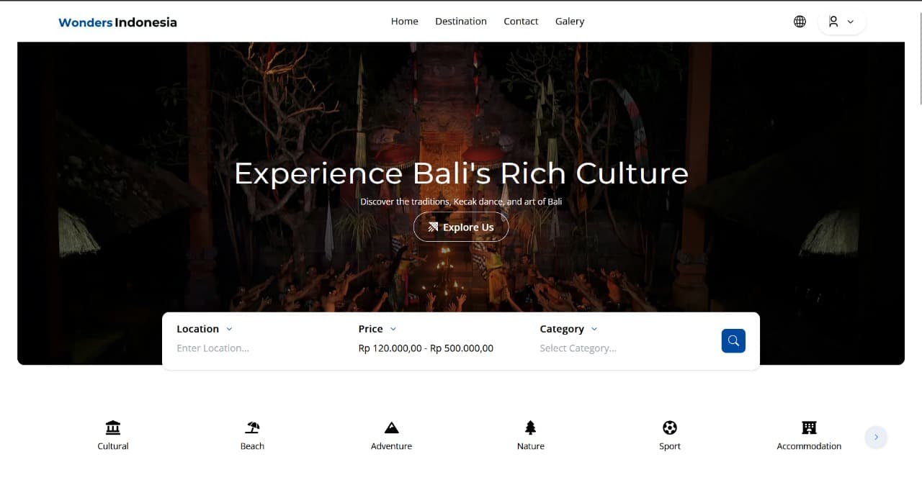The image size is (922, 480).
Task: Click the Explore Us button
Action: click(460, 227)
